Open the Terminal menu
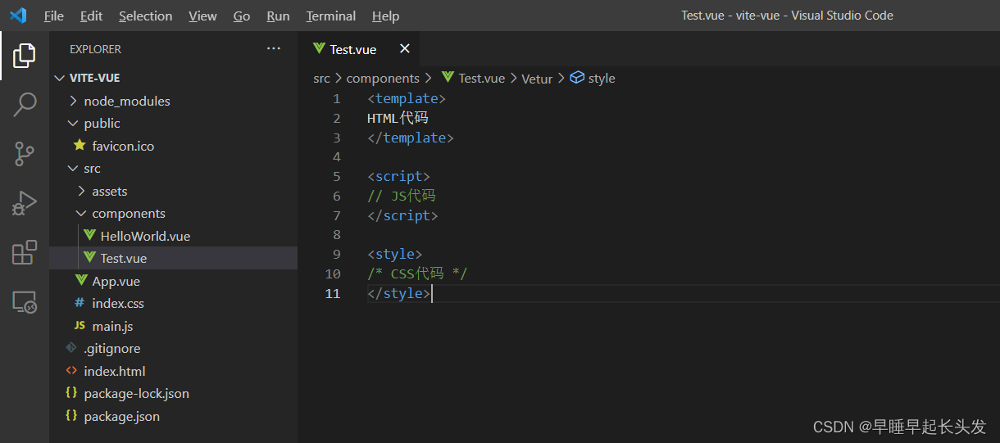Viewport: 1000px width, 443px height. click(x=330, y=16)
